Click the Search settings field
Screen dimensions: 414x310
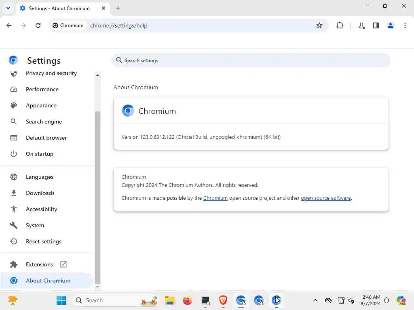coord(251,61)
